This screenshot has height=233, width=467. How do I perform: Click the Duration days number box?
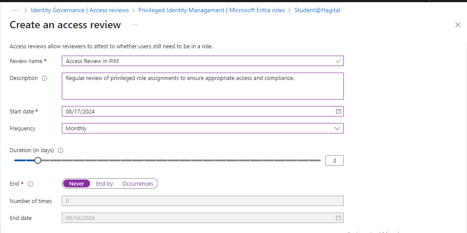tap(334, 160)
